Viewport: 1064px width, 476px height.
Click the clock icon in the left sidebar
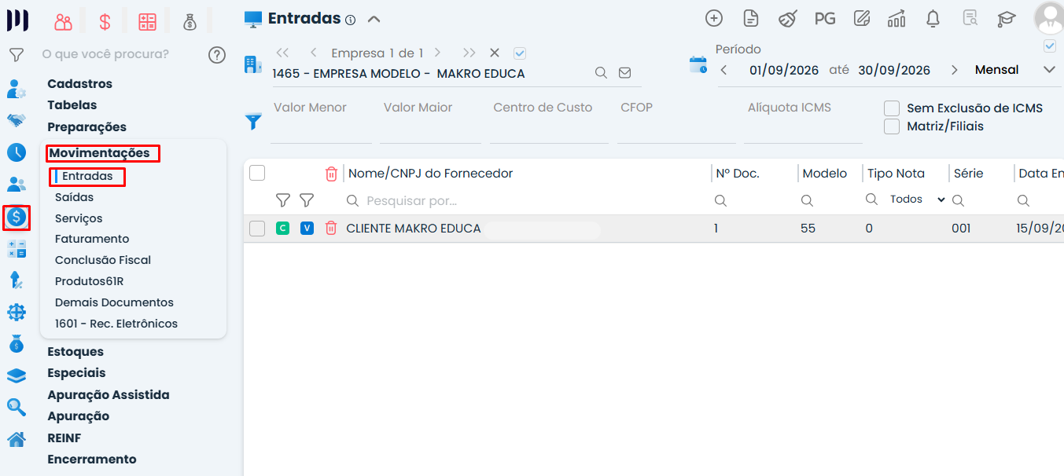click(x=17, y=152)
